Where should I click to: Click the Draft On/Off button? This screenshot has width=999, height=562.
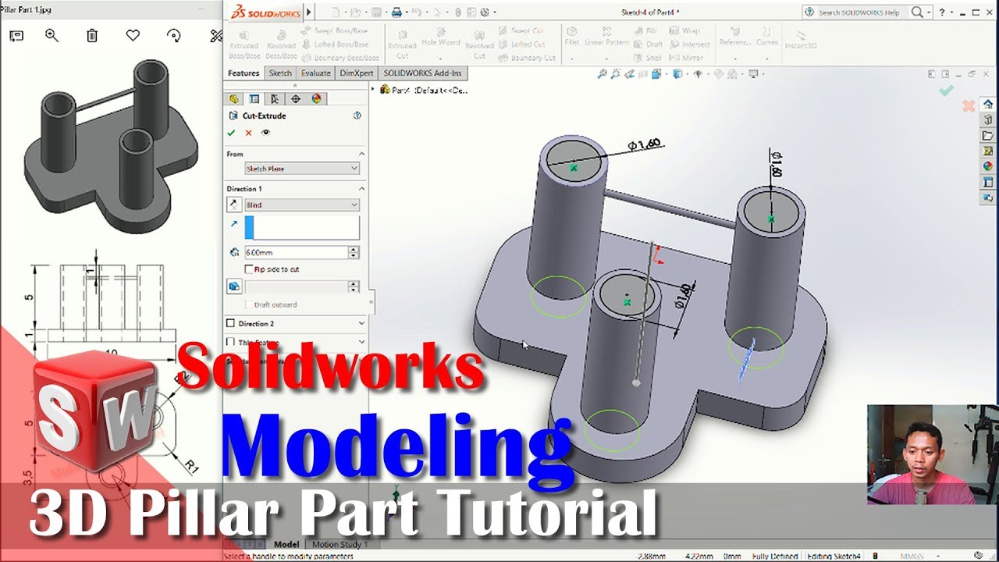pos(234,286)
